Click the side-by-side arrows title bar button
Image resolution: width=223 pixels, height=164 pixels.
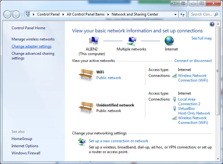click(x=175, y=3)
